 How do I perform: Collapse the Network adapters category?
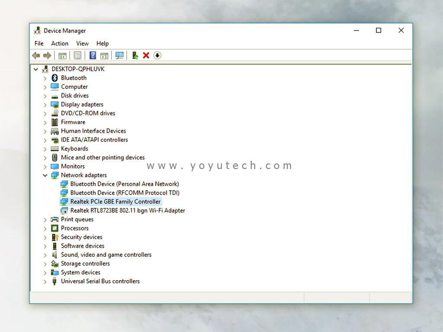tap(45, 176)
